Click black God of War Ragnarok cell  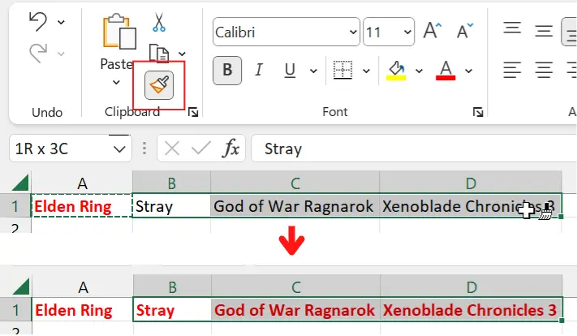pyautogui.click(x=295, y=206)
